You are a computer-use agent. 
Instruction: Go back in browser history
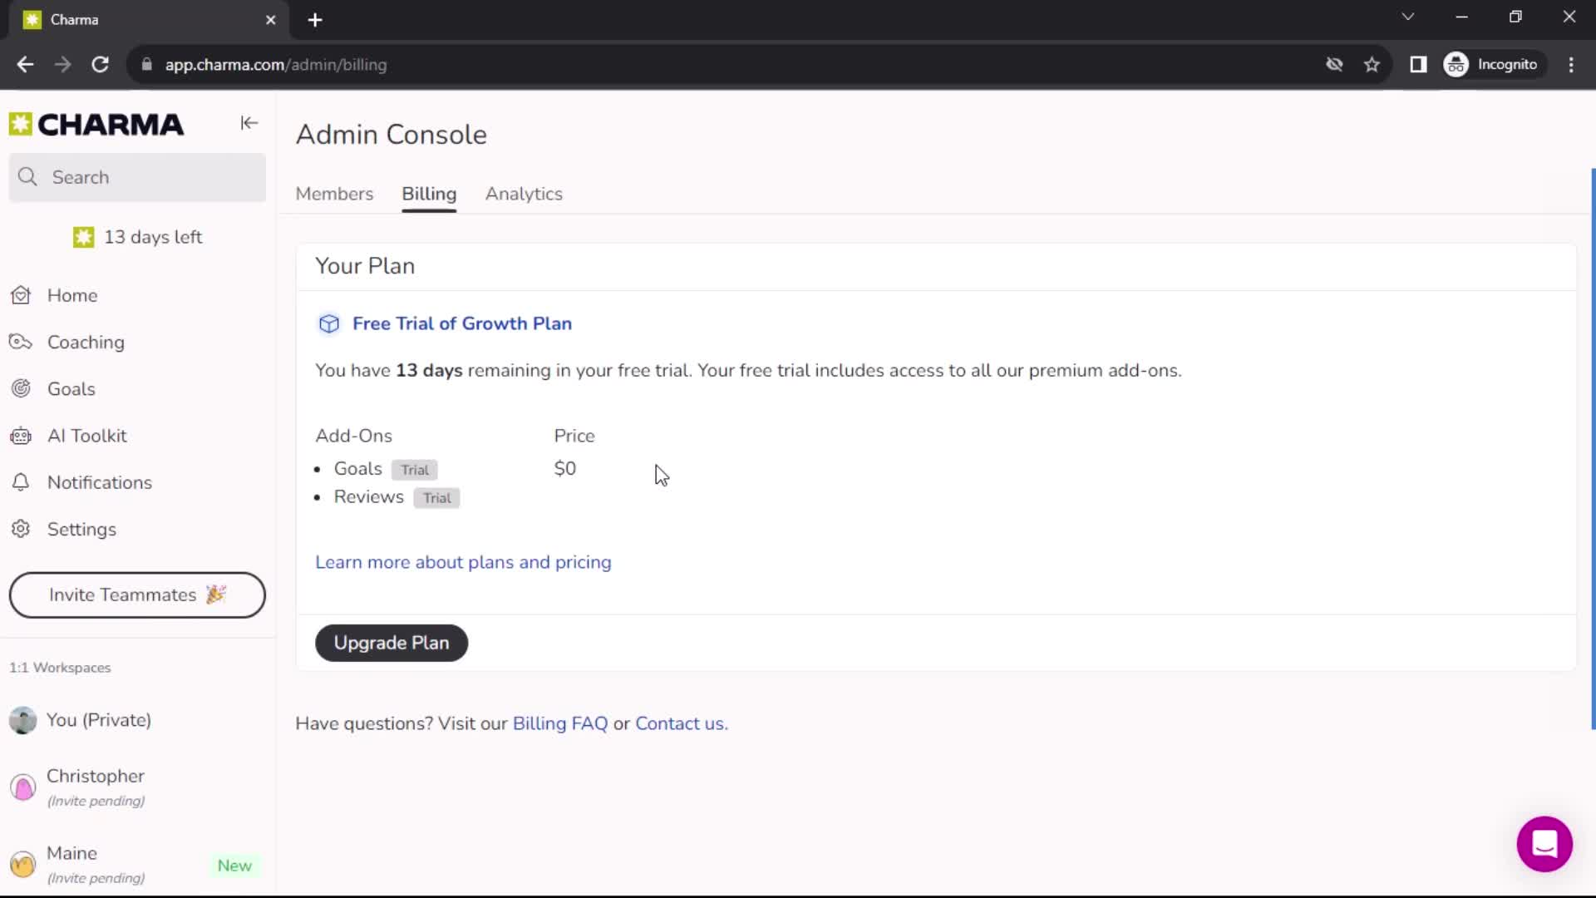tap(25, 65)
